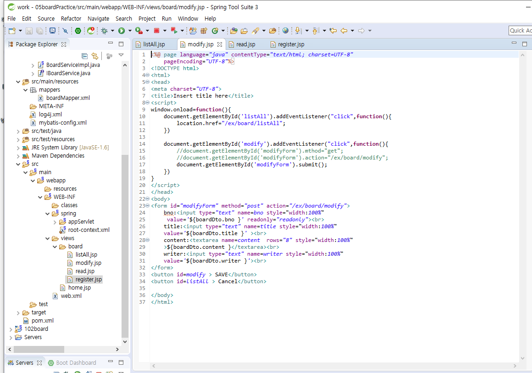Navigate Back with the yellow left arrow
Viewport: 532px width, 373px height.
[x=344, y=31]
